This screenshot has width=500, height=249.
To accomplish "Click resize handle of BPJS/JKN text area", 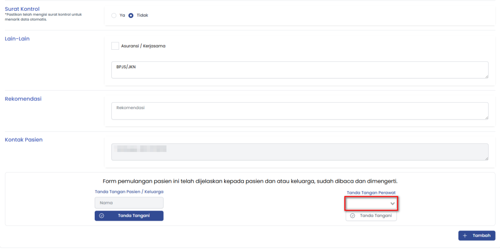I will tap(486, 76).
